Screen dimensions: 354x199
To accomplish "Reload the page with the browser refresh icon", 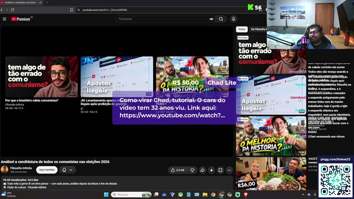I will tap(12, 10).
